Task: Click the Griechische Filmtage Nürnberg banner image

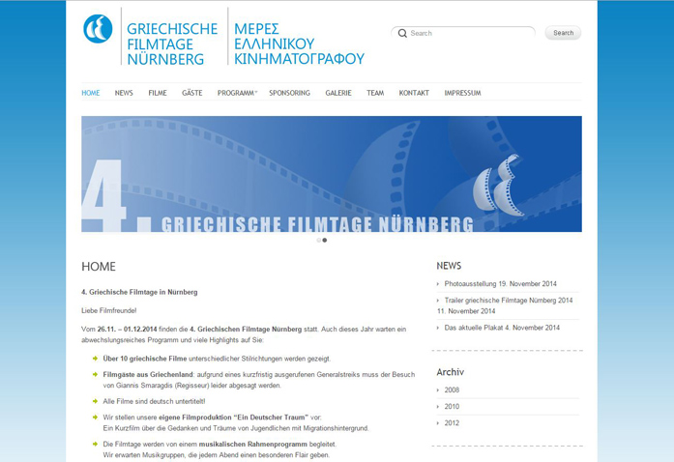Action: tap(332, 174)
